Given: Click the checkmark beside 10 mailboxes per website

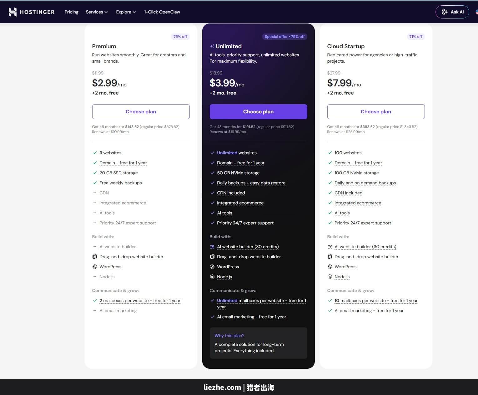Looking at the screenshot, I should pos(330,300).
